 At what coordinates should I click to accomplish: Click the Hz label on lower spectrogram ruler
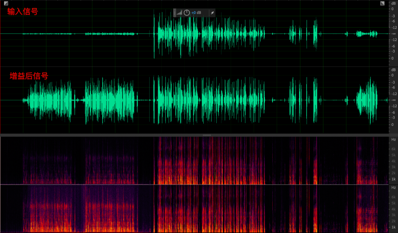[393, 187]
